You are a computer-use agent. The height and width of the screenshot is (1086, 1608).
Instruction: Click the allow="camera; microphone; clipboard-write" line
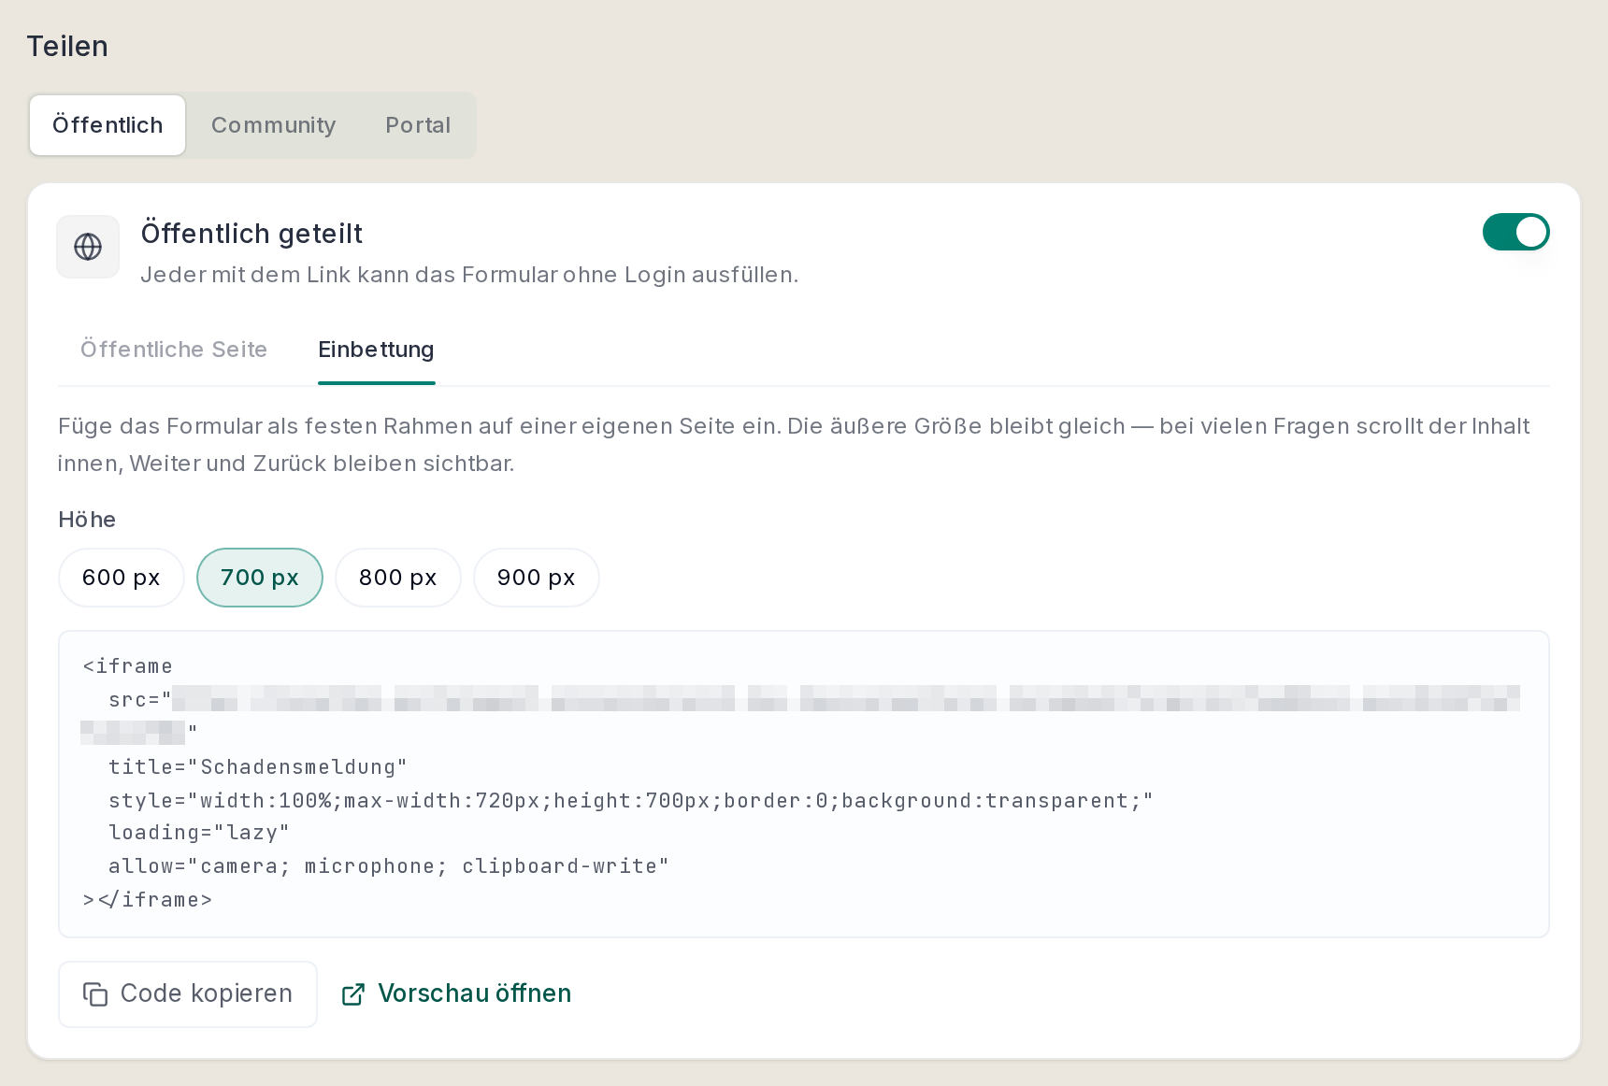[x=389, y=866]
